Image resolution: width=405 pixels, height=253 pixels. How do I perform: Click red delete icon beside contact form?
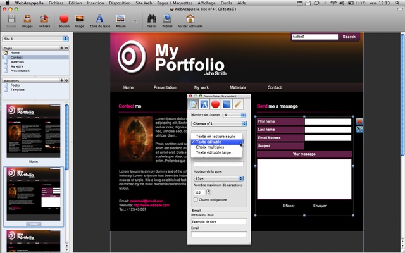(359, 121)
